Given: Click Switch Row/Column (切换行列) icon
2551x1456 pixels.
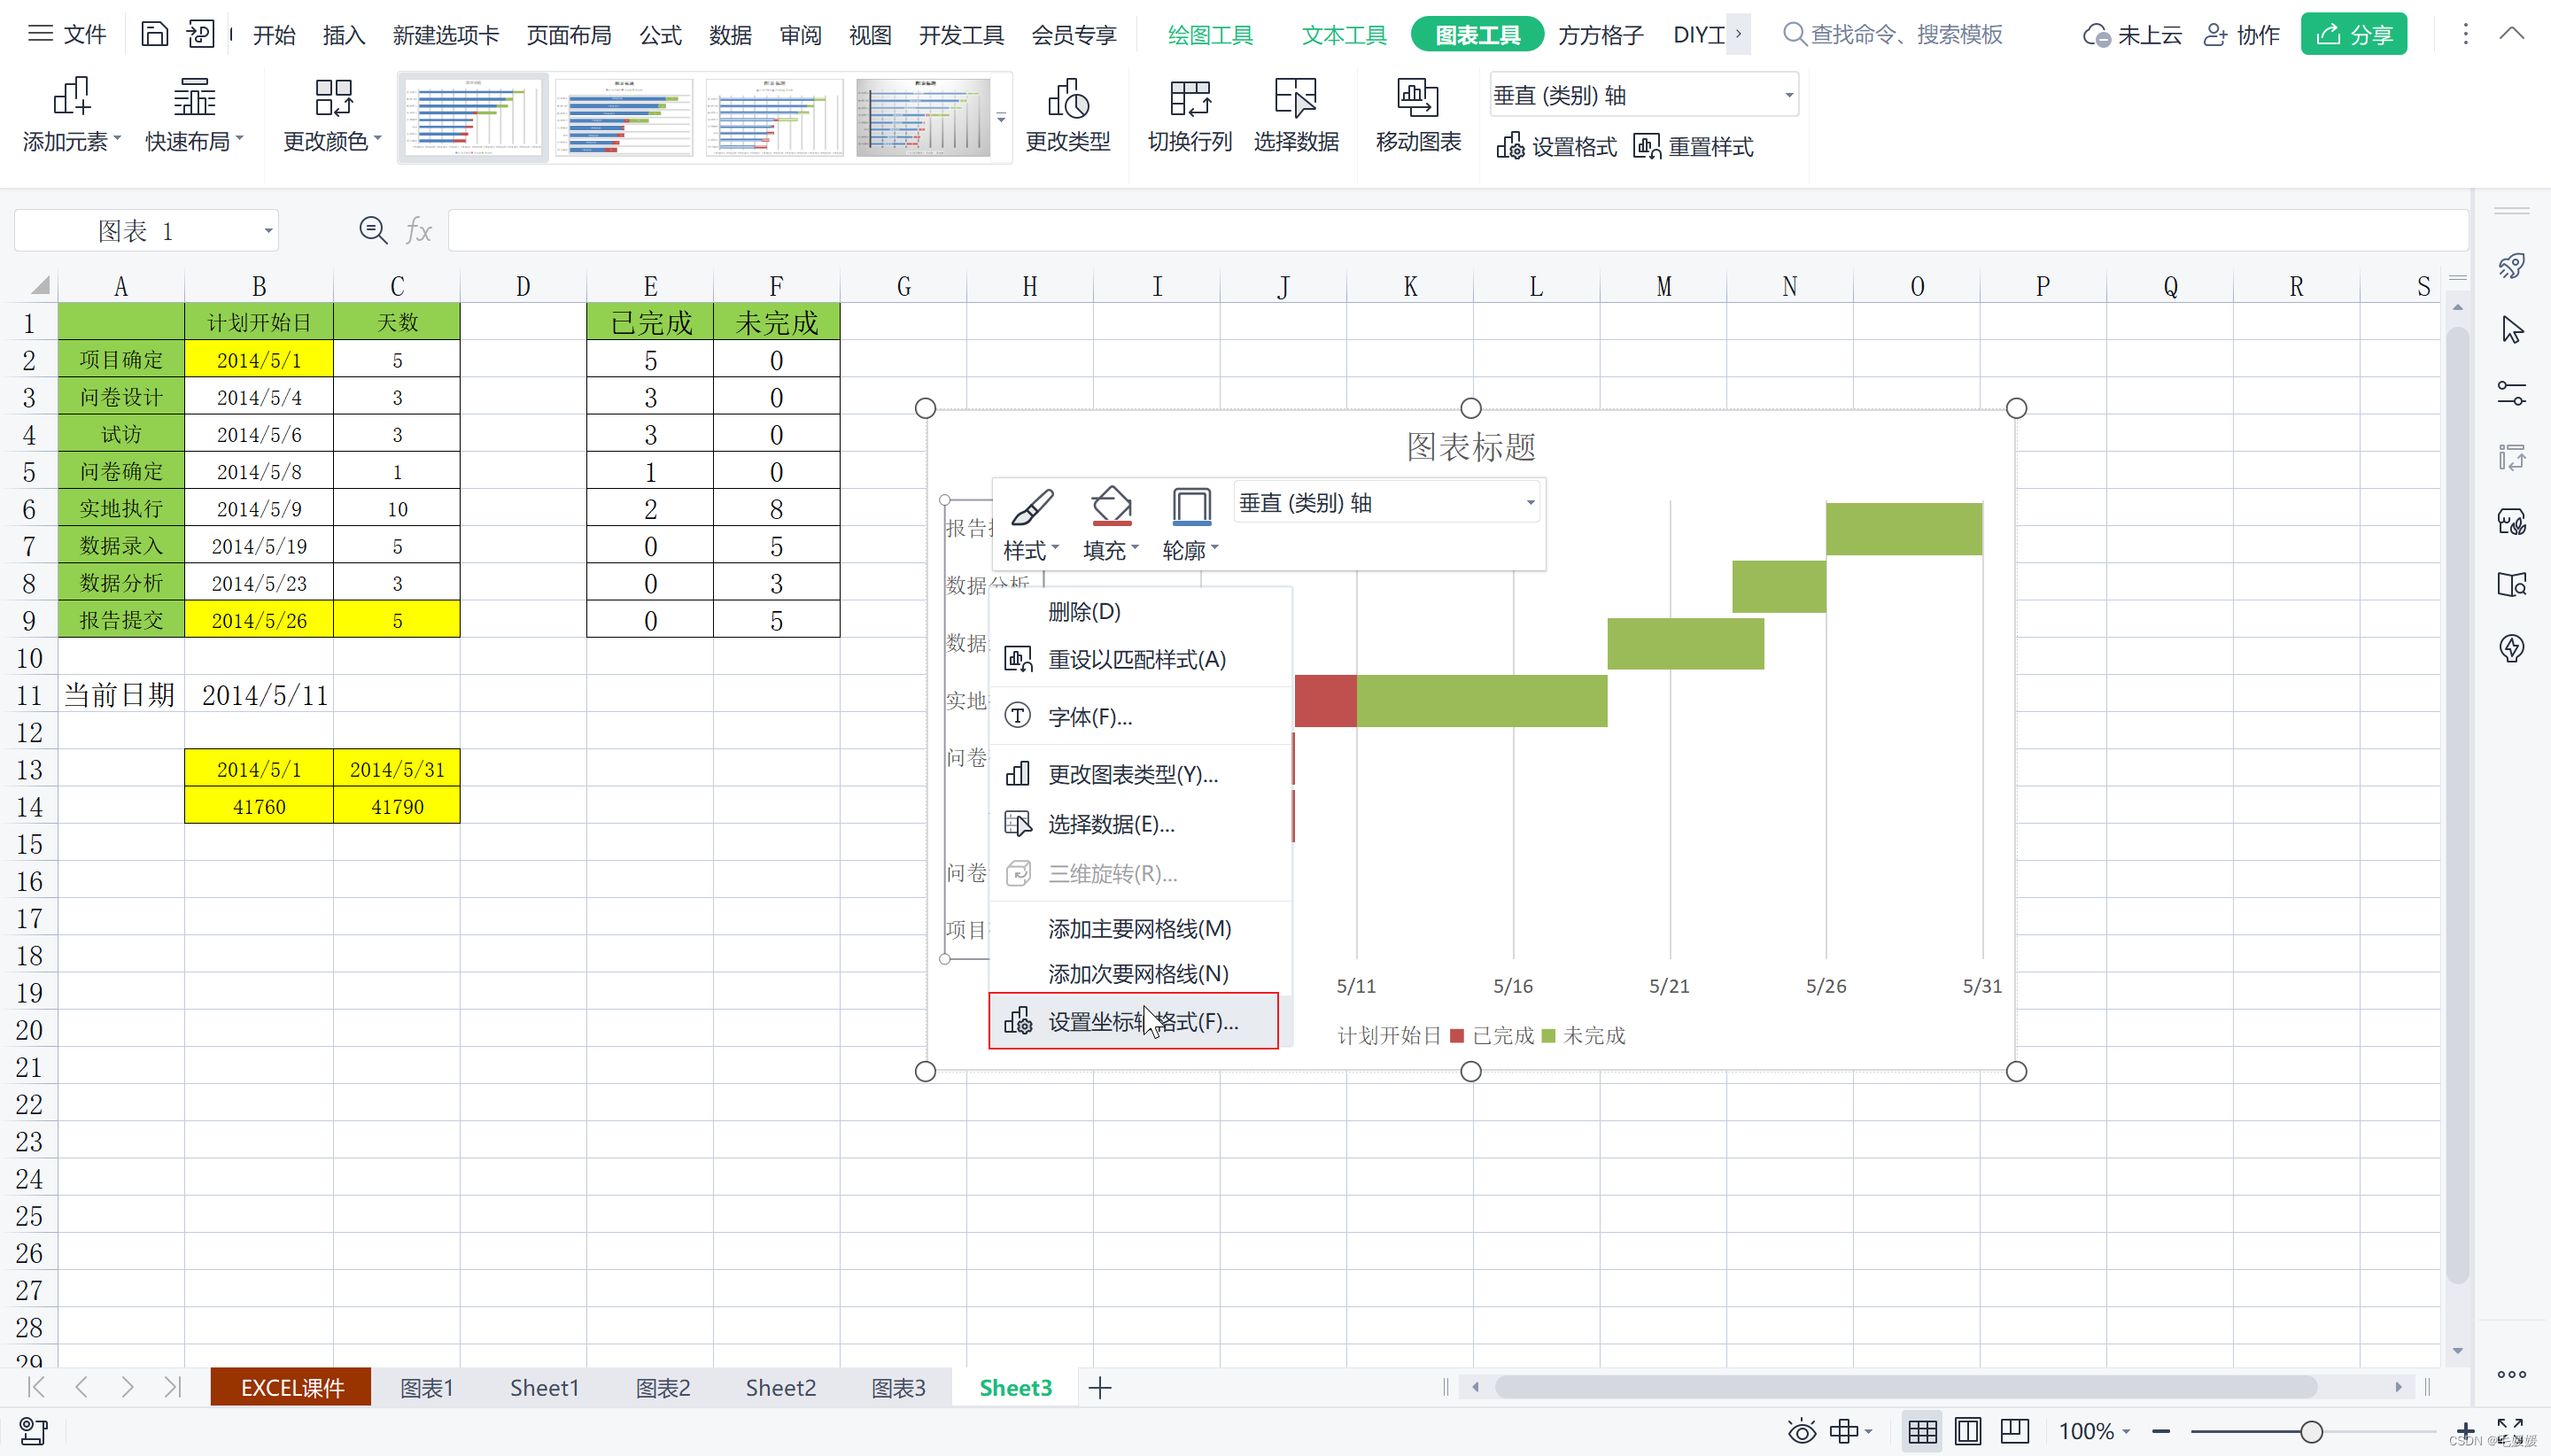Looking at the screenshot, I should 1189,98.
